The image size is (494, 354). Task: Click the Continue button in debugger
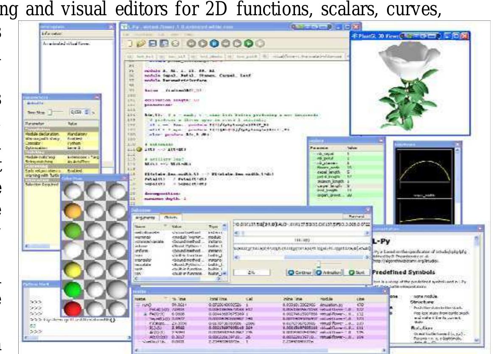(299, 273)
